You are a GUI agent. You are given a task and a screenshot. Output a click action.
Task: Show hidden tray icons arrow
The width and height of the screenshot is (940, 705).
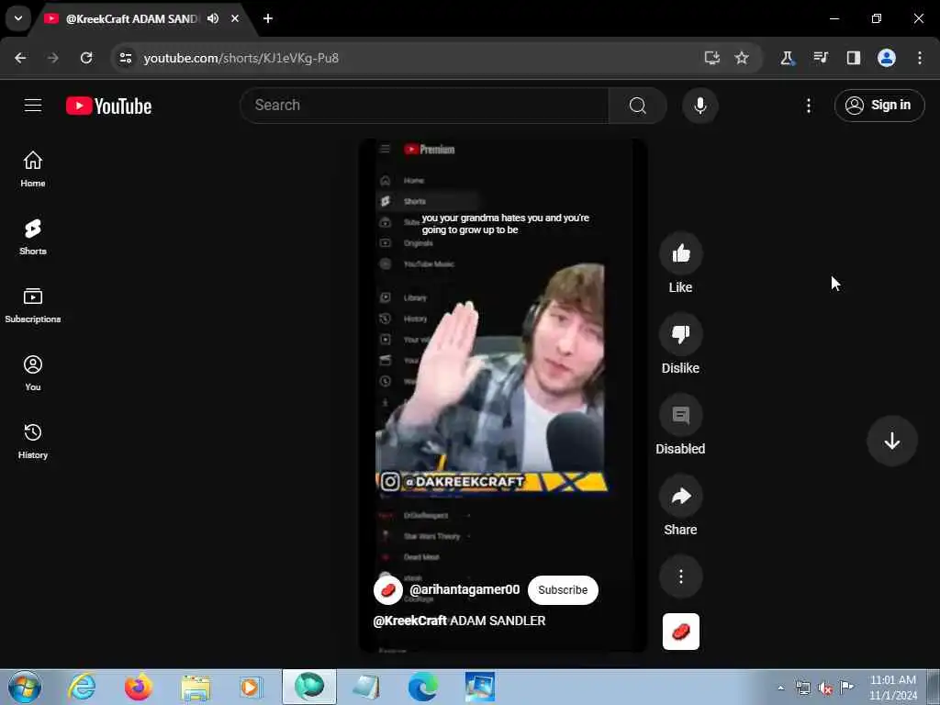coord(780,688)
